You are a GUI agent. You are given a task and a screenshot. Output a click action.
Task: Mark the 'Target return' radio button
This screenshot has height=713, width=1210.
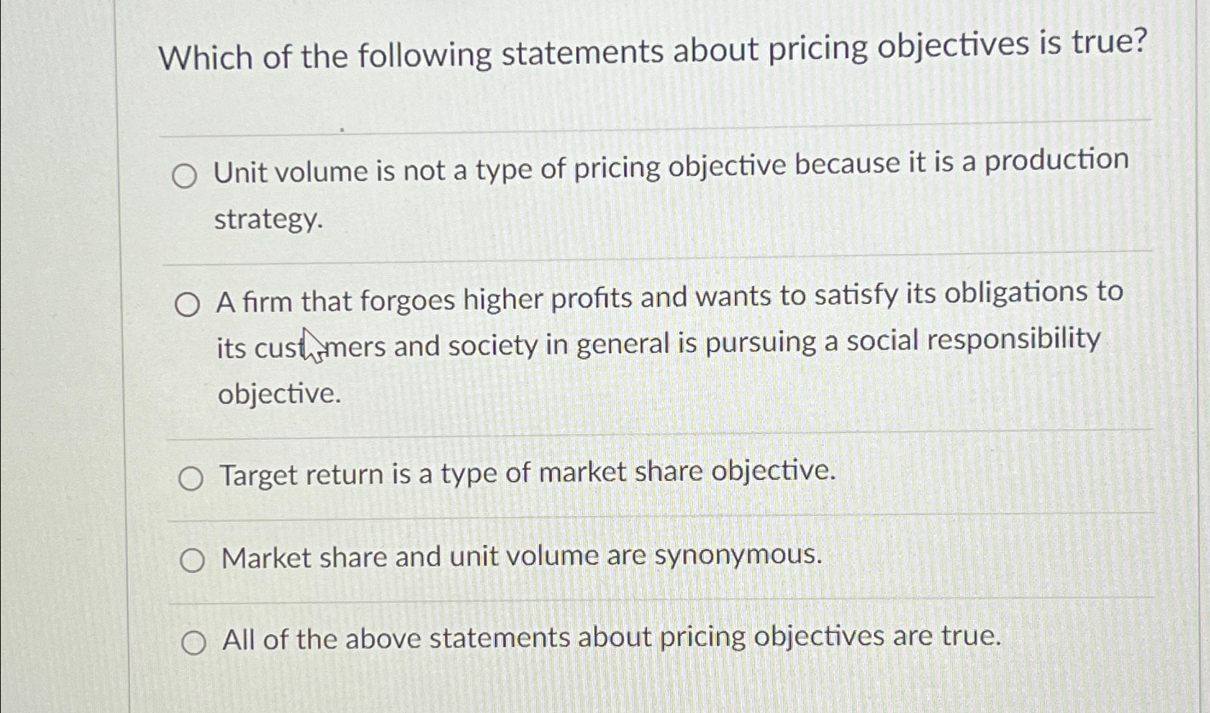pyautogui.click(x=191, y=478)
